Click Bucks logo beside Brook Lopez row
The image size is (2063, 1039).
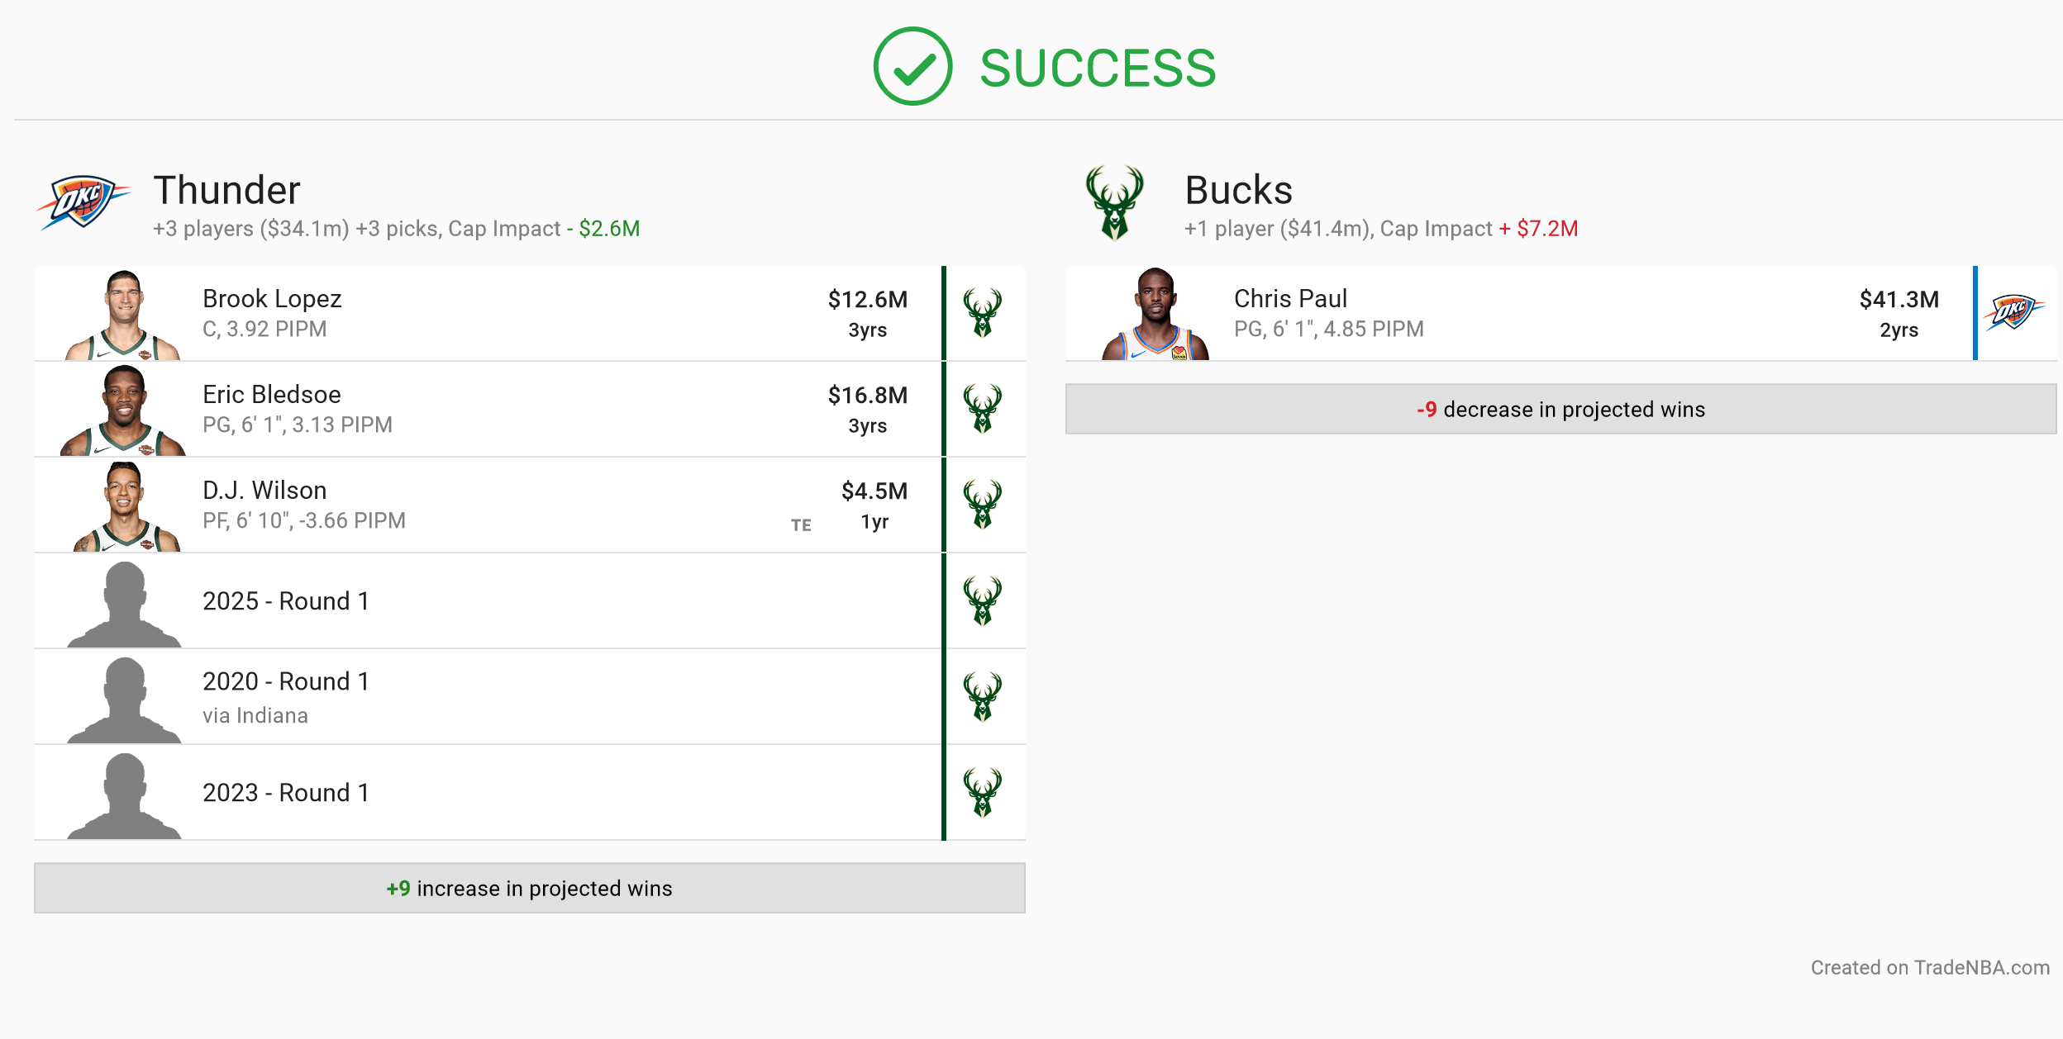point(983,313)
